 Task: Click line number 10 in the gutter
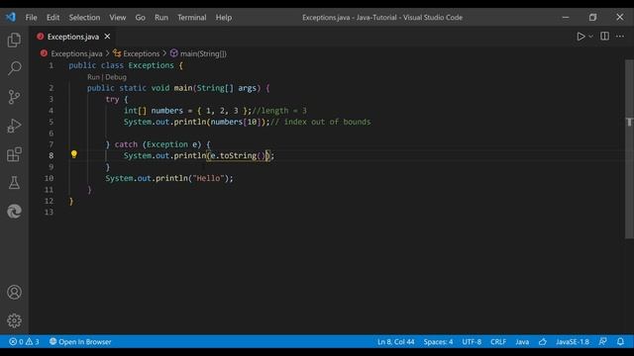pyautogui.click(x=49, y=178)
